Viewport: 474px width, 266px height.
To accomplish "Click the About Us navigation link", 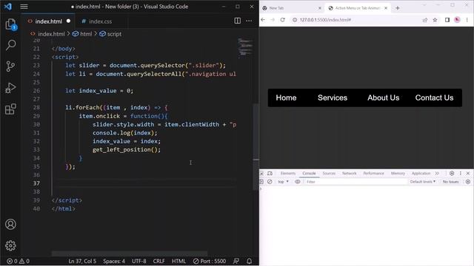I will 384,98.
